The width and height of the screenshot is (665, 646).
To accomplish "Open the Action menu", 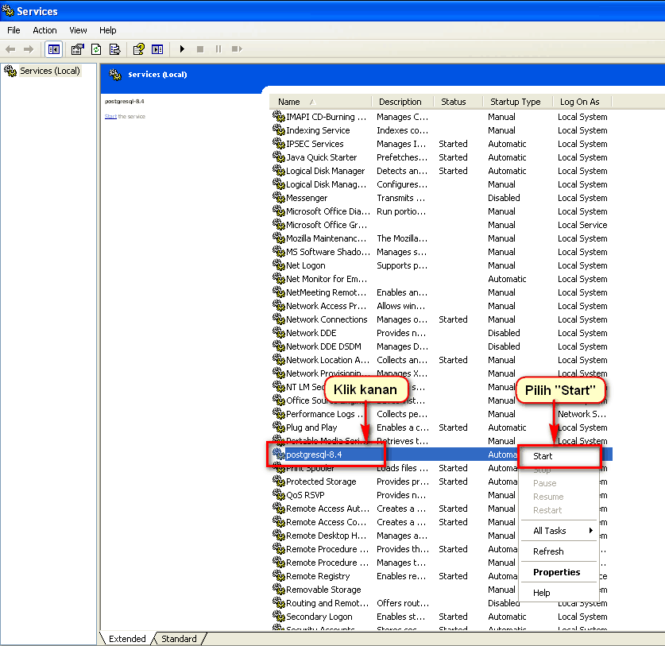I will 44,30.
